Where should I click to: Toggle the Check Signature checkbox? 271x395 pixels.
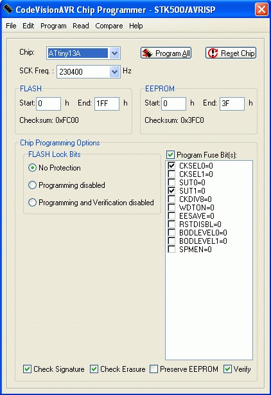pyautogui.click(x=27, y=369)
